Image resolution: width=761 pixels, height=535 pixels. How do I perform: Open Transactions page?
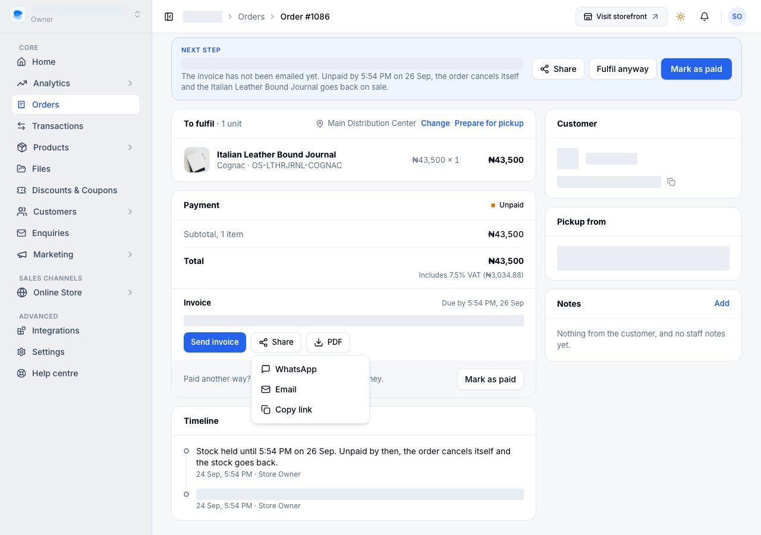coord(76,126)
